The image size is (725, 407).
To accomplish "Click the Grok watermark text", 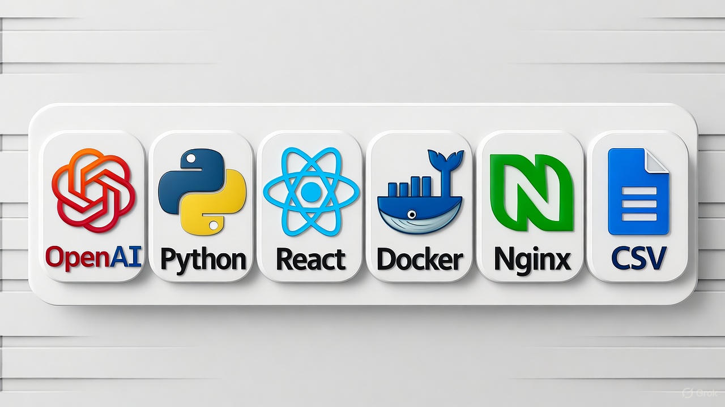I will [707, 393].
